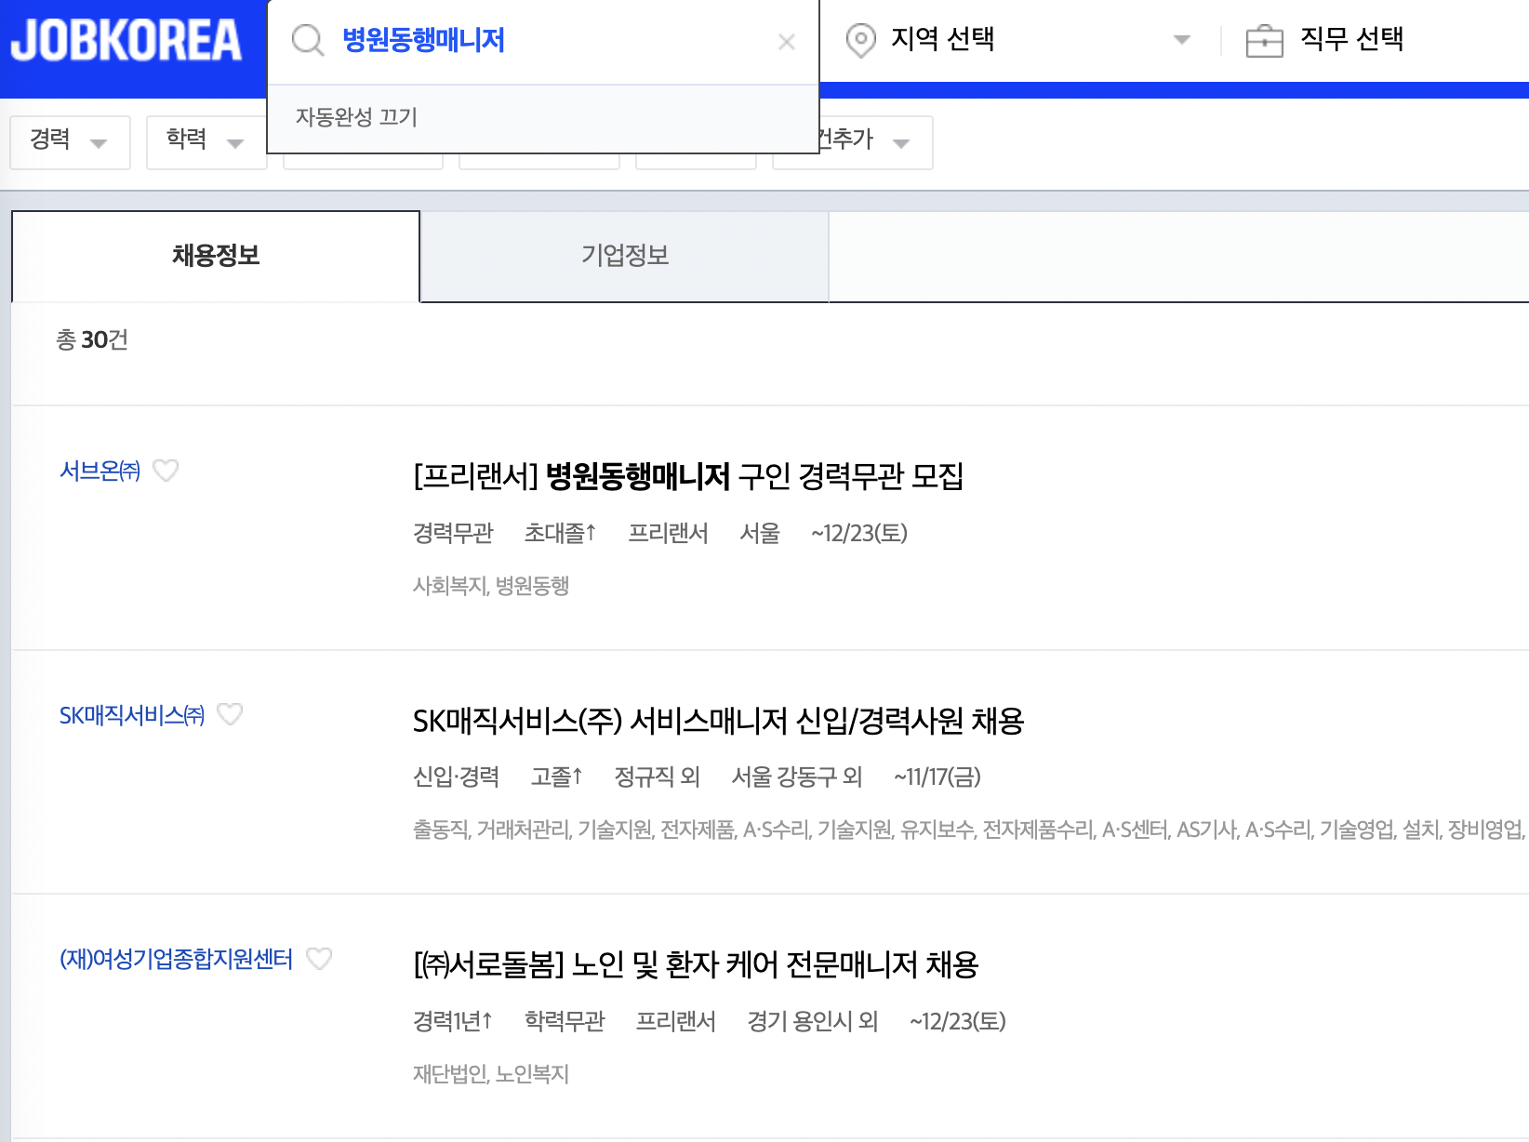Click the 자동완성 끄기 option
This screenshot has width=1529, height=1142.
pos(354,116)
